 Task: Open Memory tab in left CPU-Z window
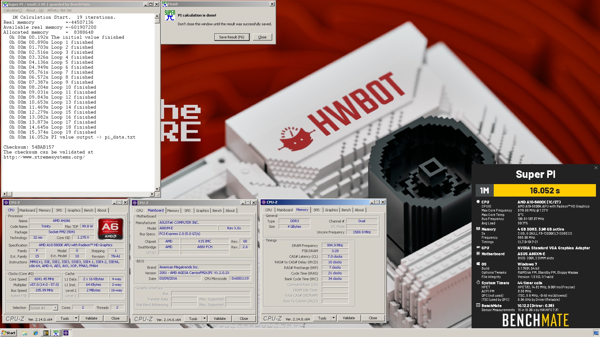(x=45, y=210)
